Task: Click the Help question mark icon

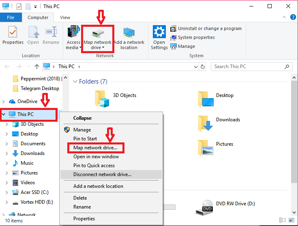Action: tap(293, 17)
